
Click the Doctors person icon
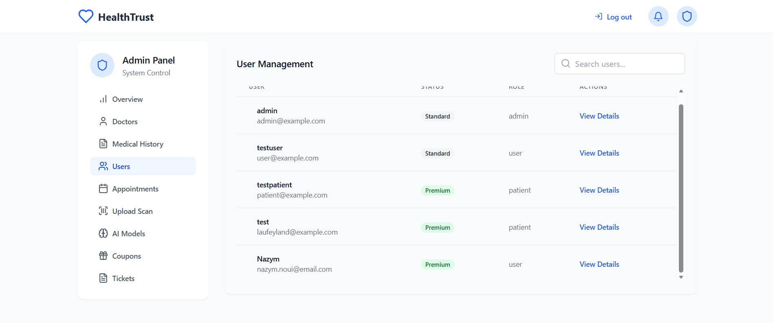point(104,121)
